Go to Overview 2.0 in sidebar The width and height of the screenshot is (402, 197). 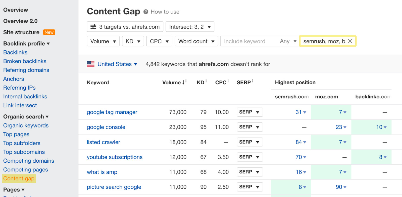tap(20, 21)
